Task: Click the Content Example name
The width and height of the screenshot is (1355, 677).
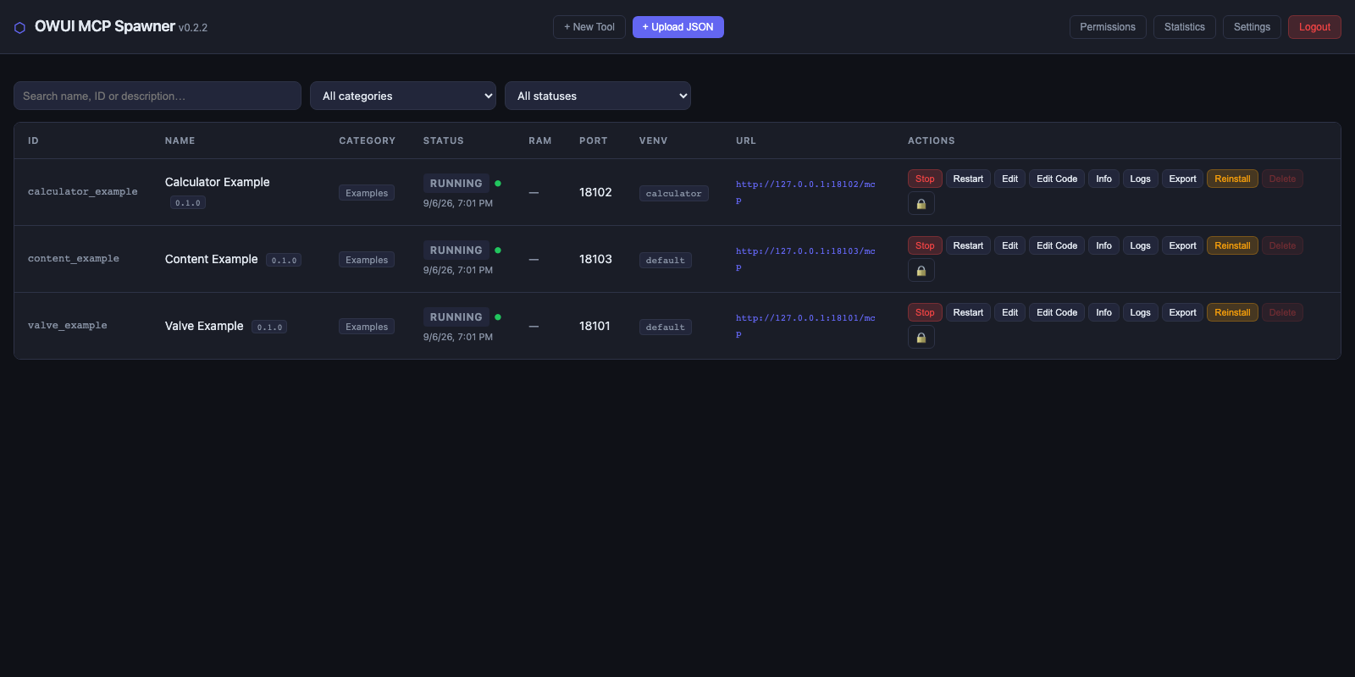Action: (x=211, y=259)
